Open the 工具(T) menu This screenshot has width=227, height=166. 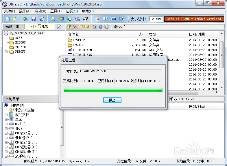[x=56, y=11]
